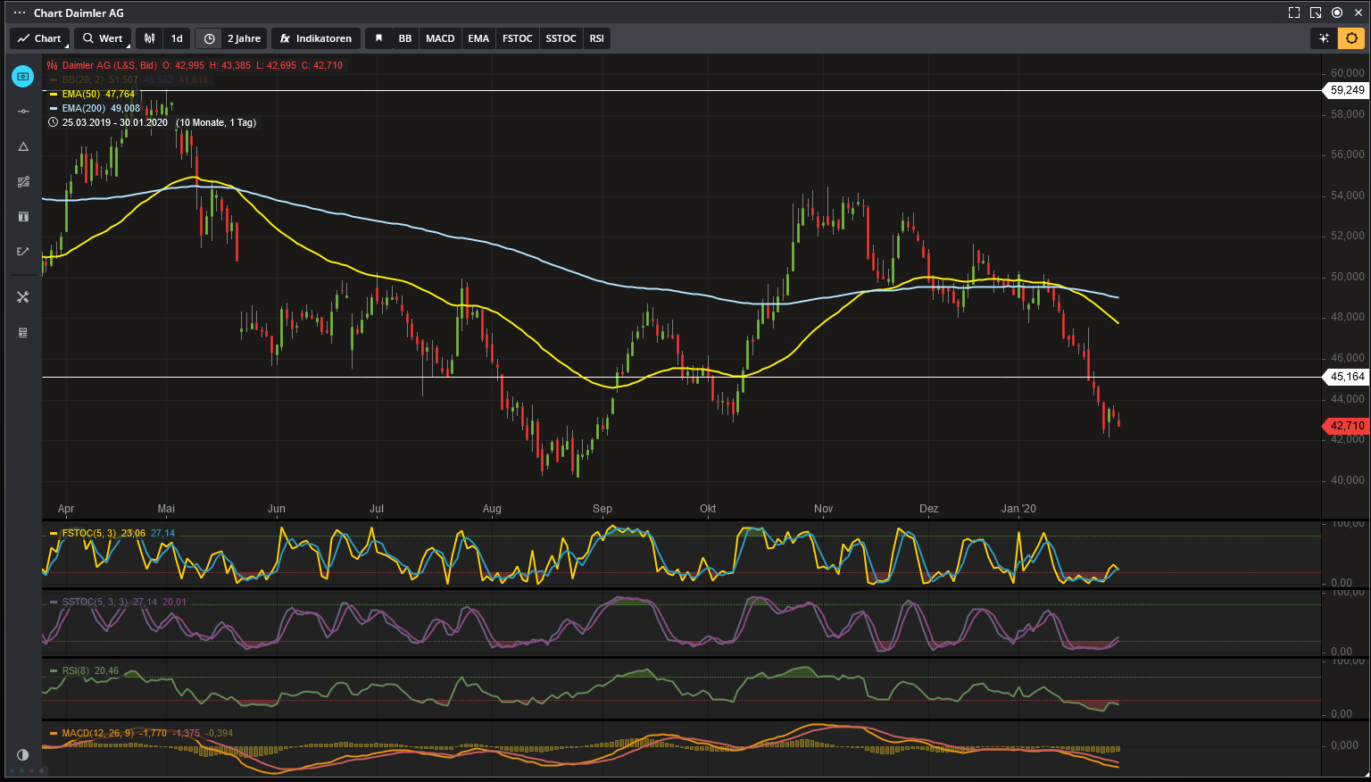1371x782 pixels.
Task: Toggle the MACD indicator on toolbar
Action: coord(440,38)
